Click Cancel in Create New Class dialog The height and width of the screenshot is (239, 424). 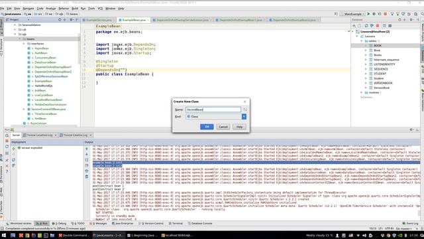(x=223, y=127)
